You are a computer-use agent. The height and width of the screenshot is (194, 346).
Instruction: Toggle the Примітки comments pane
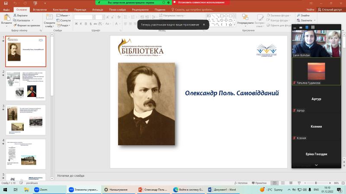pos(259,183)
